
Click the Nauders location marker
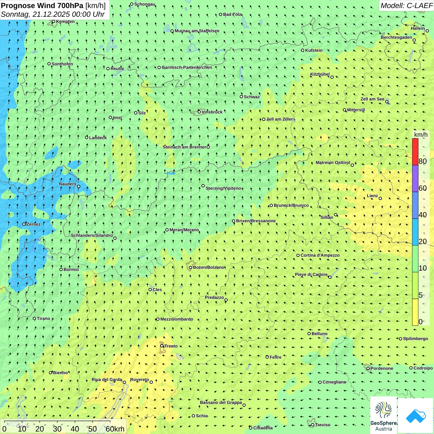[x=79, y=187]
